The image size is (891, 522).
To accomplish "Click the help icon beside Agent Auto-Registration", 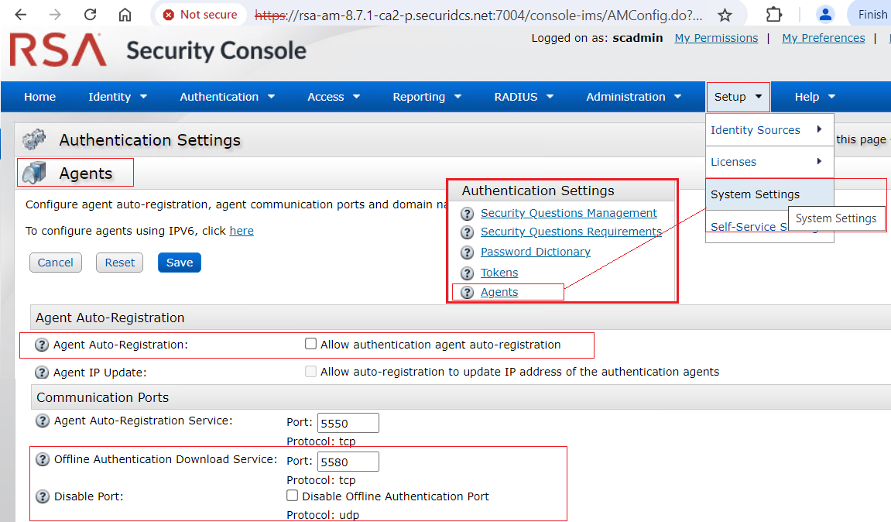I will point(42,343).
